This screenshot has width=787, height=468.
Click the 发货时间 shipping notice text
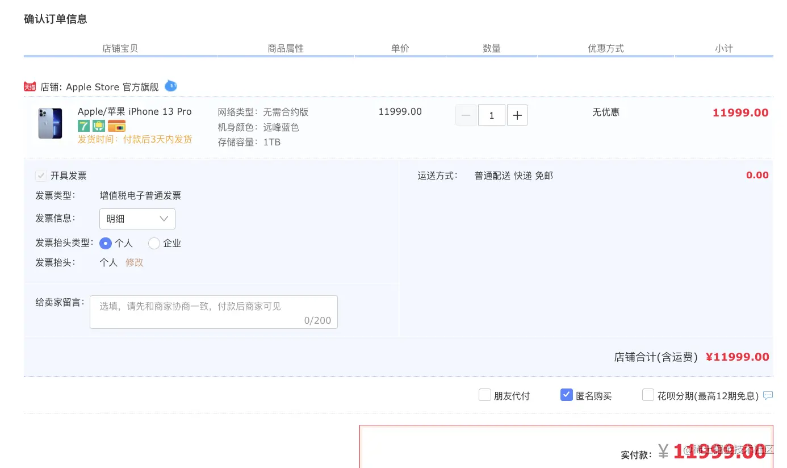(135, 139)
